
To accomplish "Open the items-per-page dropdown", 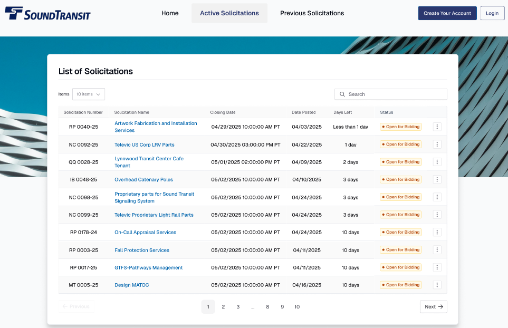I will (x=88, y=94).
